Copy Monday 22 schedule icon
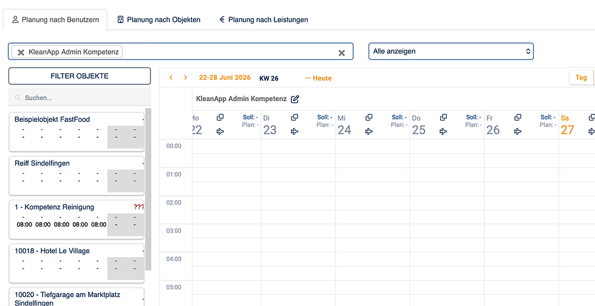 pyautogui.click(x=220, y=118)
